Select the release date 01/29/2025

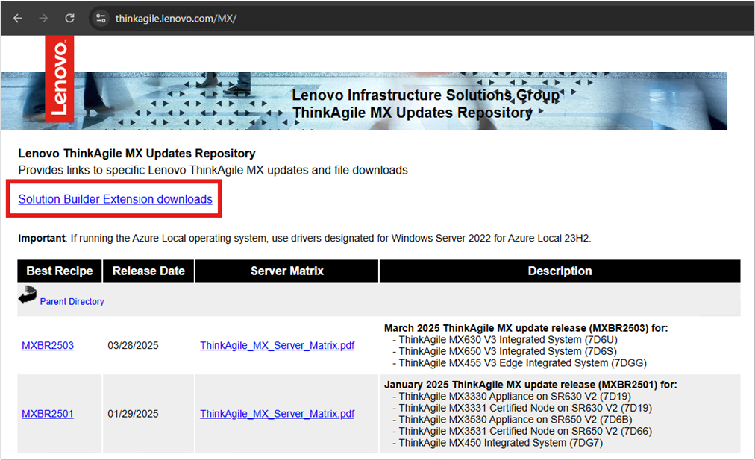pyautogui.click(x=133, y=414)
